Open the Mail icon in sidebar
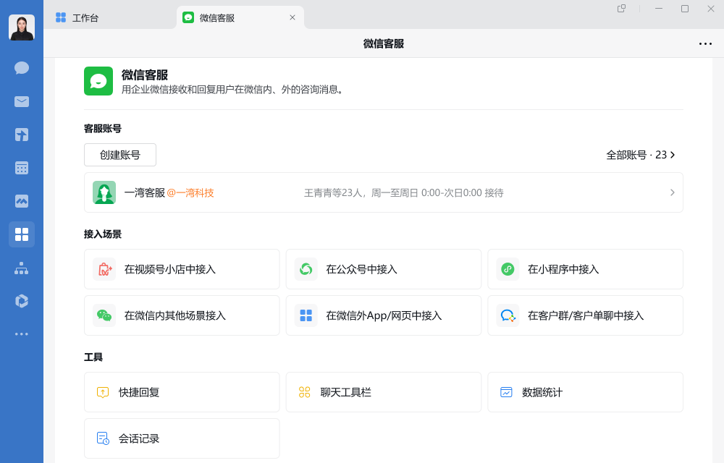The height and width of the screenshot is (463, 724). (x=22, y=101)
